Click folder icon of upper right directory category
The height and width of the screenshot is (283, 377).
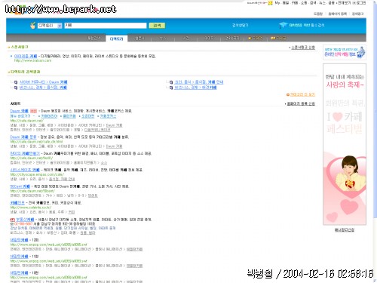[x=171, y=82]
